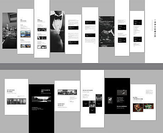Click the bottom blue and orange photo strip
Screen dimensions: 163x133
26,46
